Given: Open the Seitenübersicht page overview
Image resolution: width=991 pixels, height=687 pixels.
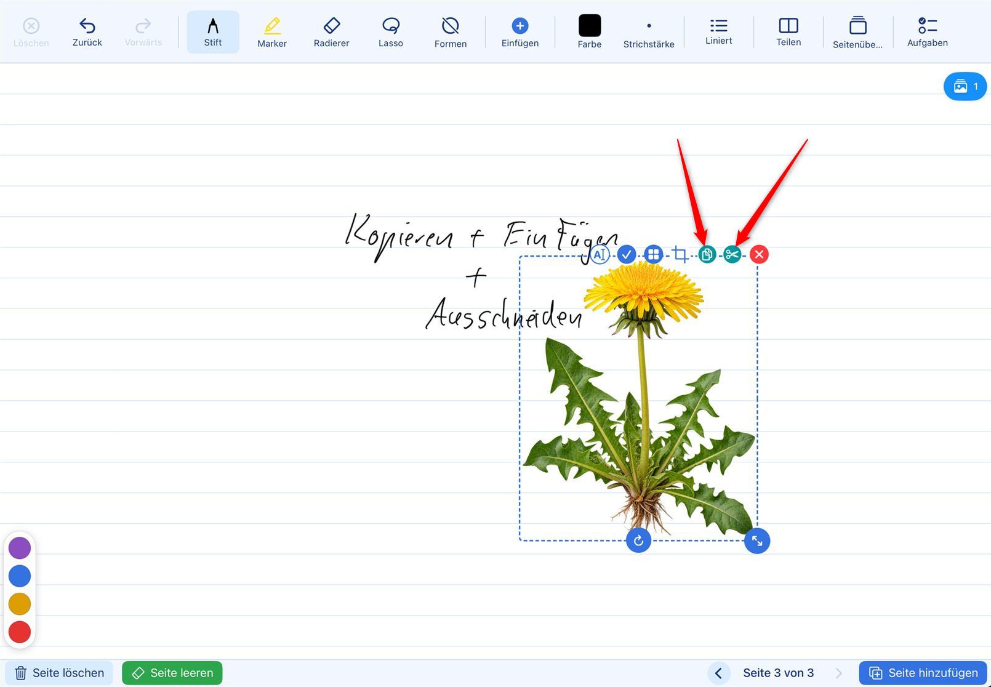Looking at the screenshot, I should [x=857, y=33].
